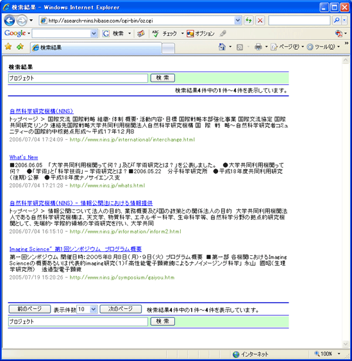Open Google toolbar オプション
Screen dimensions: 352x361
click(201, 33)
